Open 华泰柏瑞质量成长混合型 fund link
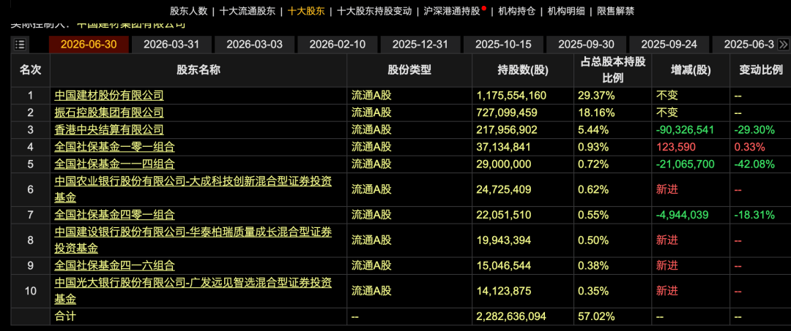Image resolution: width=791 pixels, height=331 pixels. click(x=193, y=240)
